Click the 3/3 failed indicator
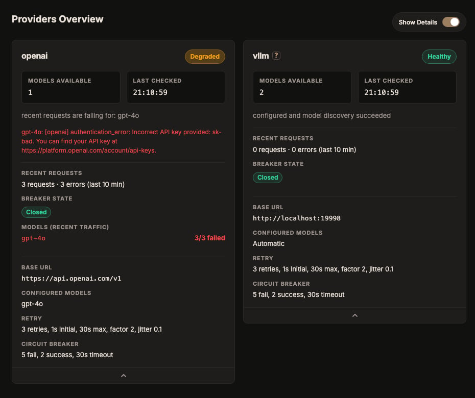 [x=209, y=238]
